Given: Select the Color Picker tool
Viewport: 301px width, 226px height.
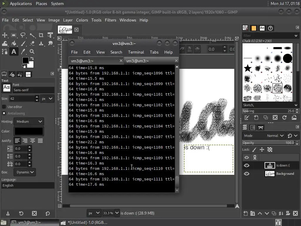Looking at the screenshot, I should point(23,51).
